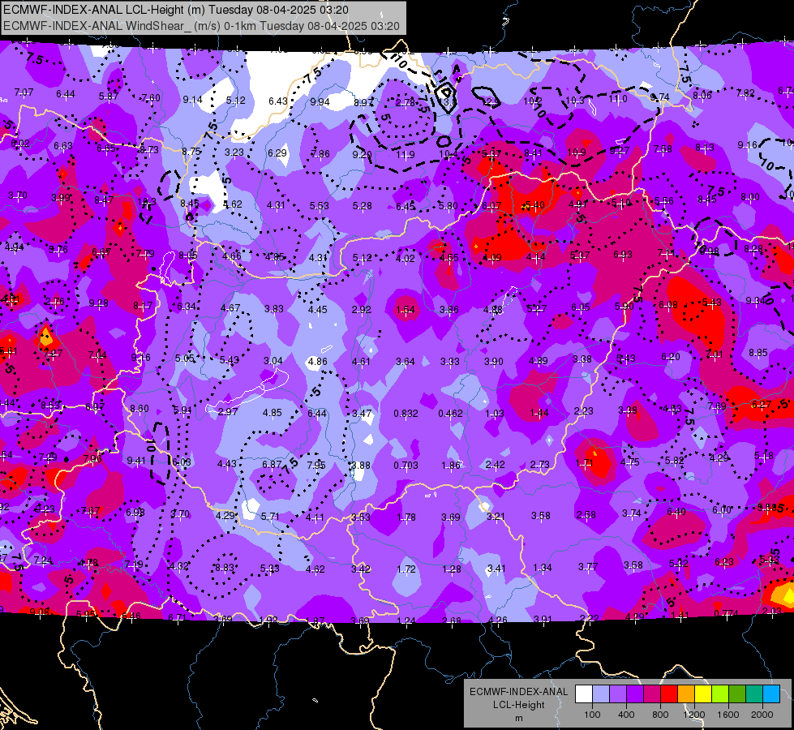Screen dimensions: 794x730
Task: Click the 8.00 wind shear value
Action: click(750, 197)
